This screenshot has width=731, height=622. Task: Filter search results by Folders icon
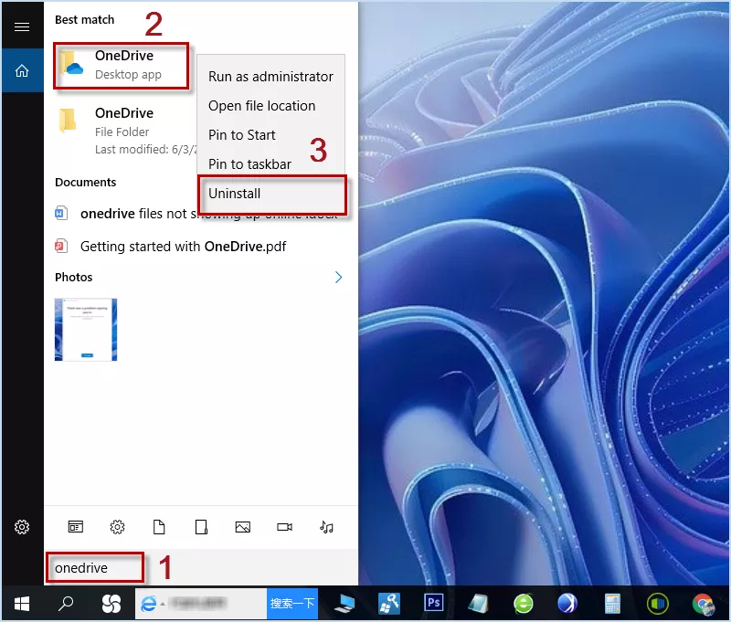(201, 527)
